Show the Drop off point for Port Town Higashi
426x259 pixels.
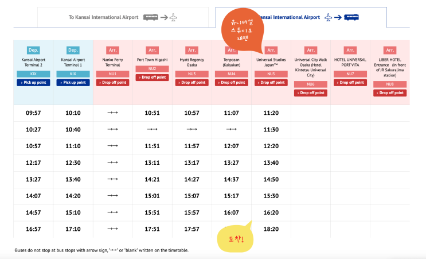152,78
